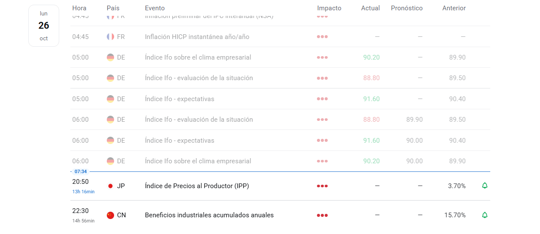This screenshot has height=234, width=540.
Task: Click forecast 90.00 in 06:00 expectativas row
Action: coord(414,141)
